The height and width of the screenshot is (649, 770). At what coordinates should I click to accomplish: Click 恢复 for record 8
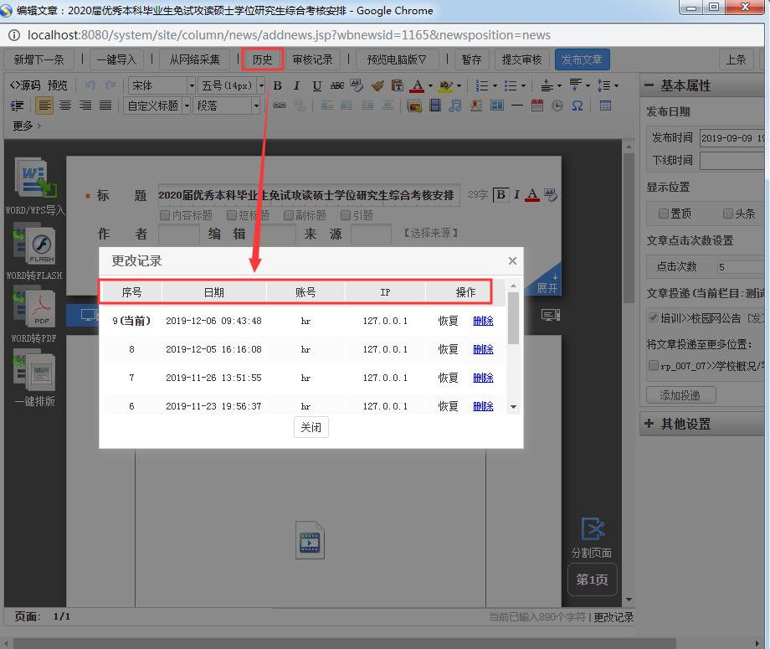448,349
